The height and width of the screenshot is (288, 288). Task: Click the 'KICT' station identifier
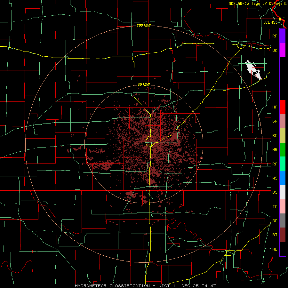[164, 286]
